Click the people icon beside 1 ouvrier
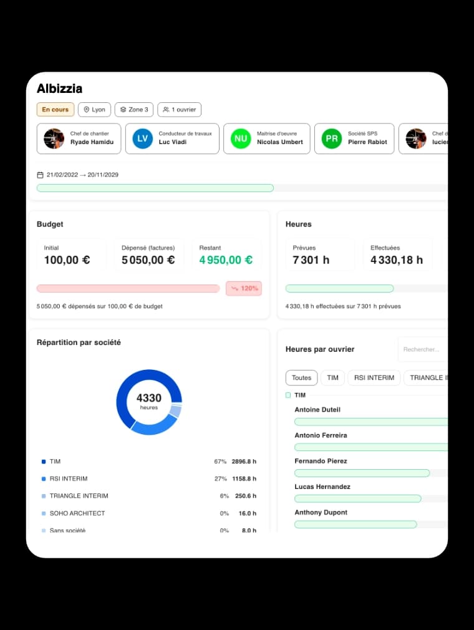Image resolution: width=474 pixels, height=630 pixels. click(x=166, y=109)
